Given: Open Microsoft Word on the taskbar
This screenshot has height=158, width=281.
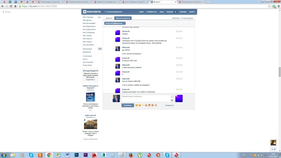Looking at the screenshot, I should pos(67,155).
